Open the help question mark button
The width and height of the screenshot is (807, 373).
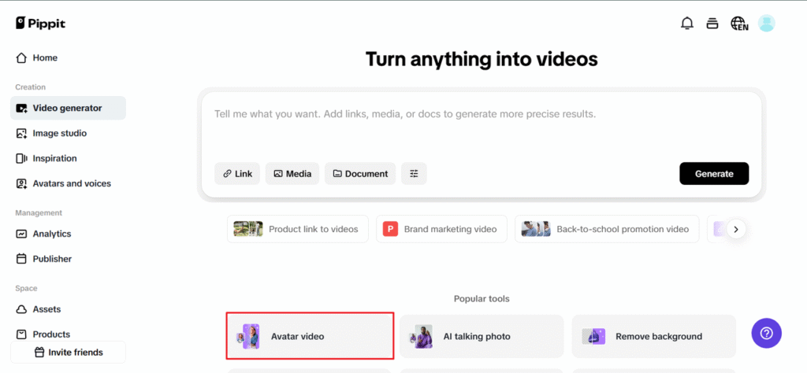click(766, 334)
